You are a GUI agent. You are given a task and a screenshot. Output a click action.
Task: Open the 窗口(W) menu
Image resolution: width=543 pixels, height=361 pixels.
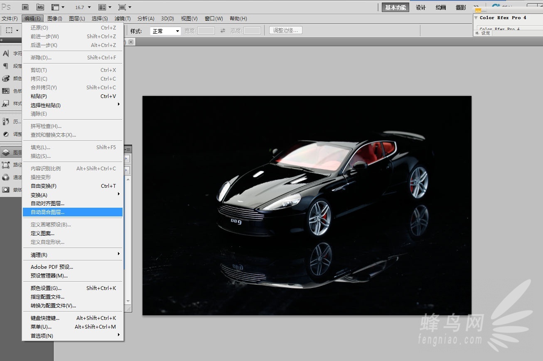point(214,18)
